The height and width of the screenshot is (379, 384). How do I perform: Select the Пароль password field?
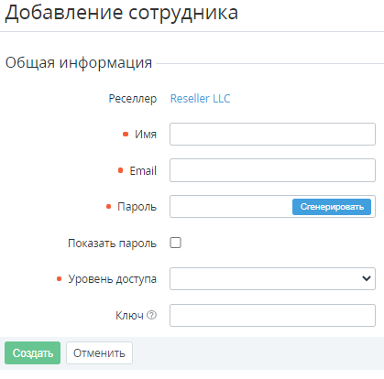[231, 207]
